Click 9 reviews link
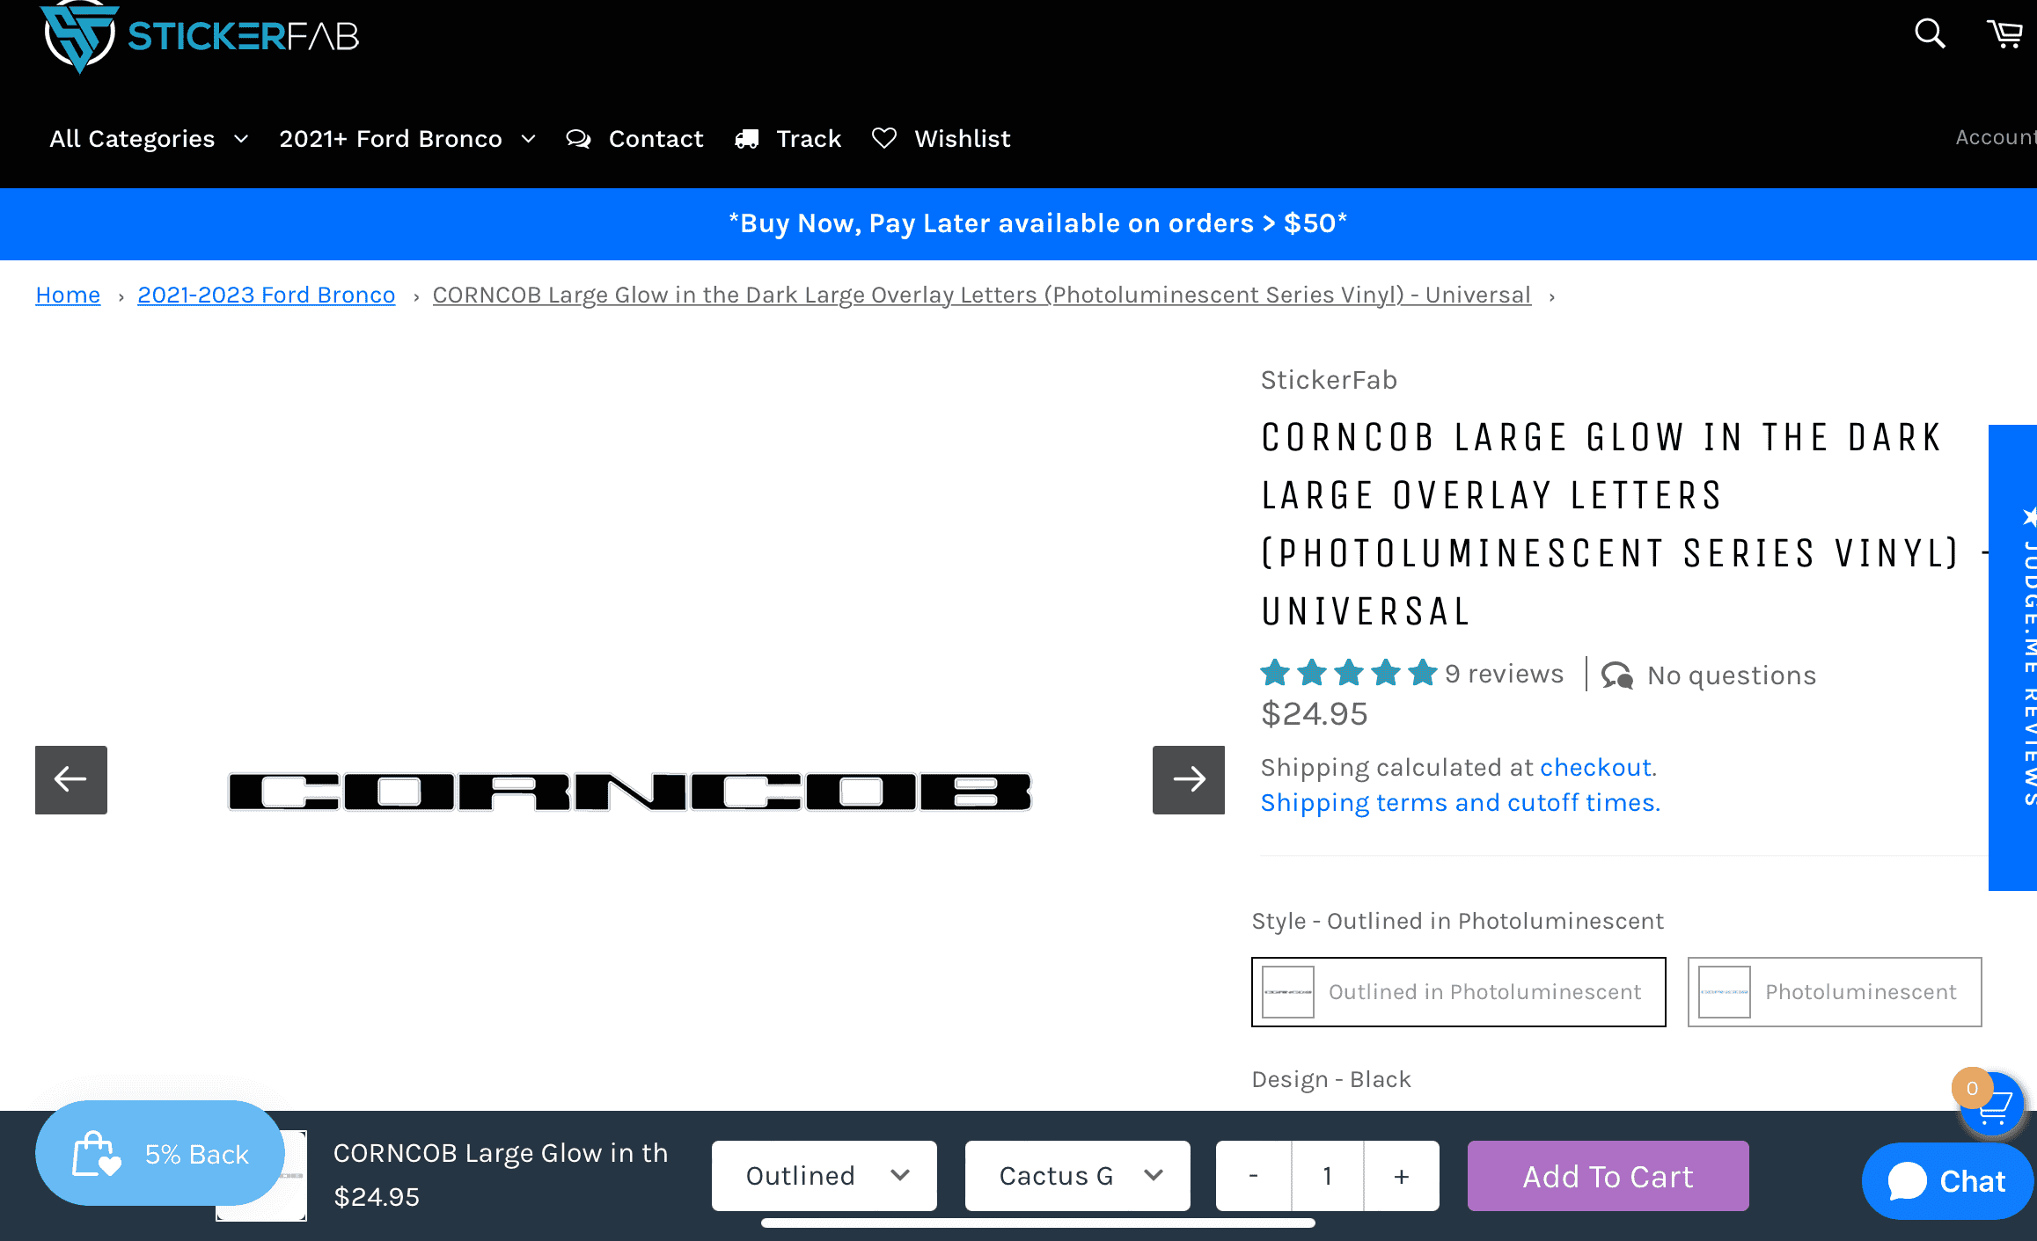Image resolution: width=2037 pixels, height=1241 pixels. [x=1505, y=674]
